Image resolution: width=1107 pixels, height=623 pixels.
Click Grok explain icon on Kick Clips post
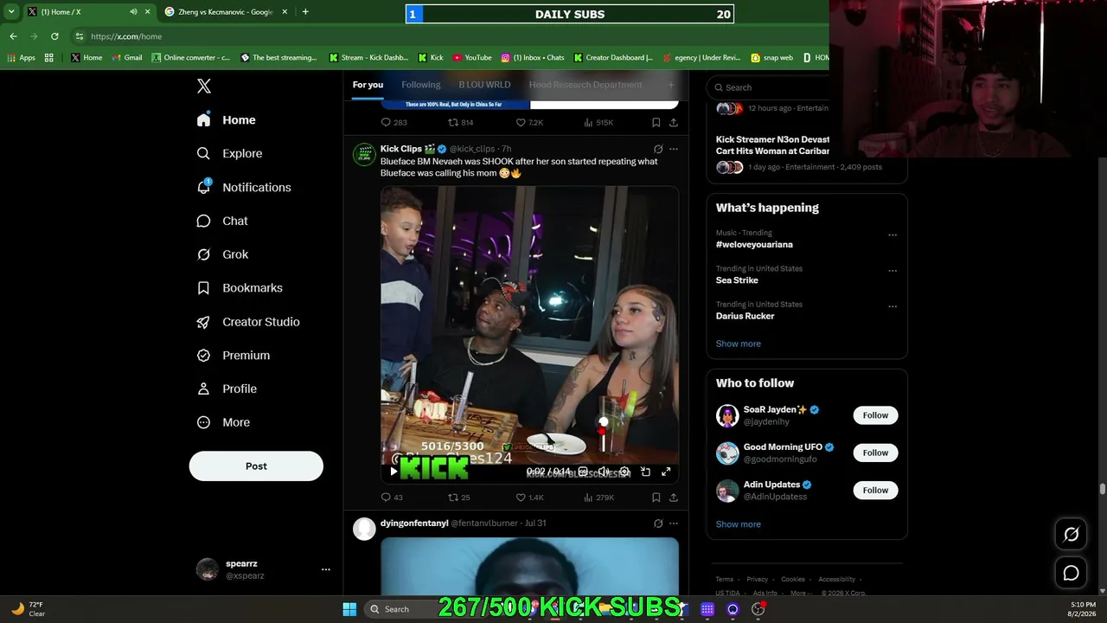coord(658,149)
